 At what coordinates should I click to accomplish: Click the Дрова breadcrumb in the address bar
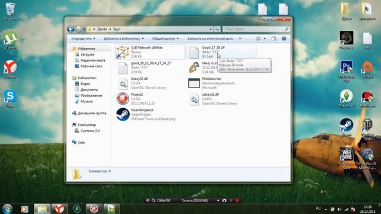tap(102, 29)
